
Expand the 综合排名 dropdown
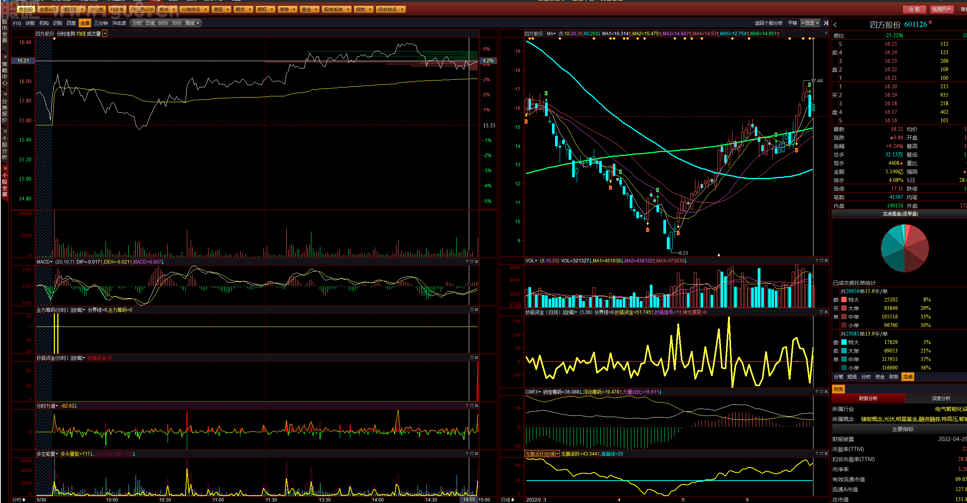coord(403,9)
